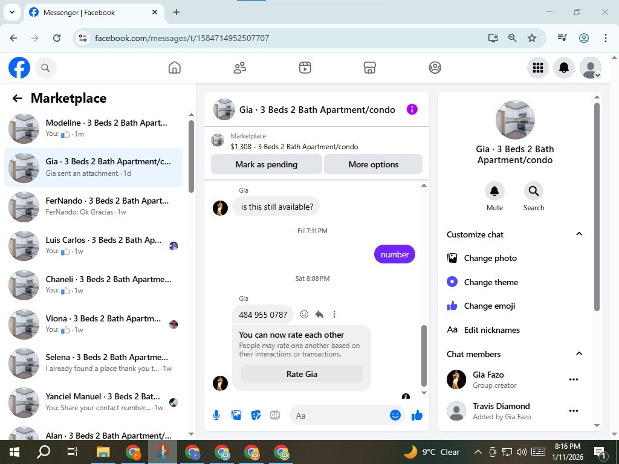Open the Windows Start button

[15, 452]
